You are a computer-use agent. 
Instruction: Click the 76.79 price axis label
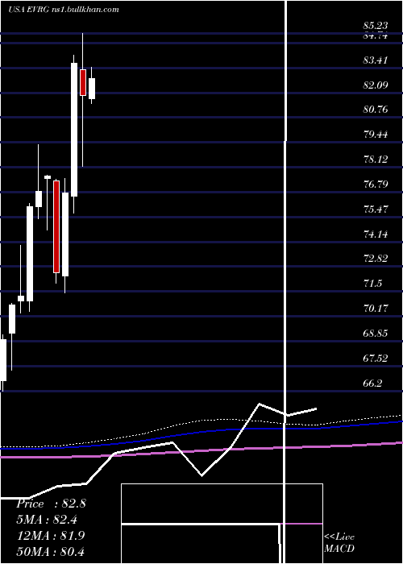[x=376, y=185]
